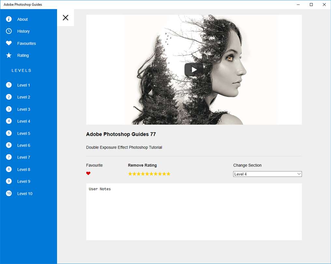Screen dimensions: 331x264
Task: Toggle the red Favourite heart off
Action: pyautogui.click(x=88, y=173)
